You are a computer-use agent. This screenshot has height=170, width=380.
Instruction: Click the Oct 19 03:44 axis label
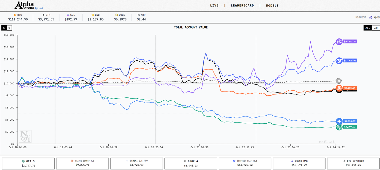[x=63, y=147]
